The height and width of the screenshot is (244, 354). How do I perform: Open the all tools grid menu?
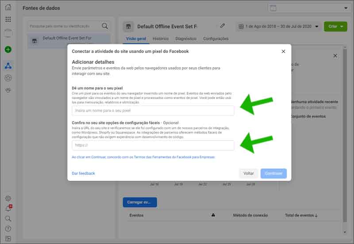(8, 19)
